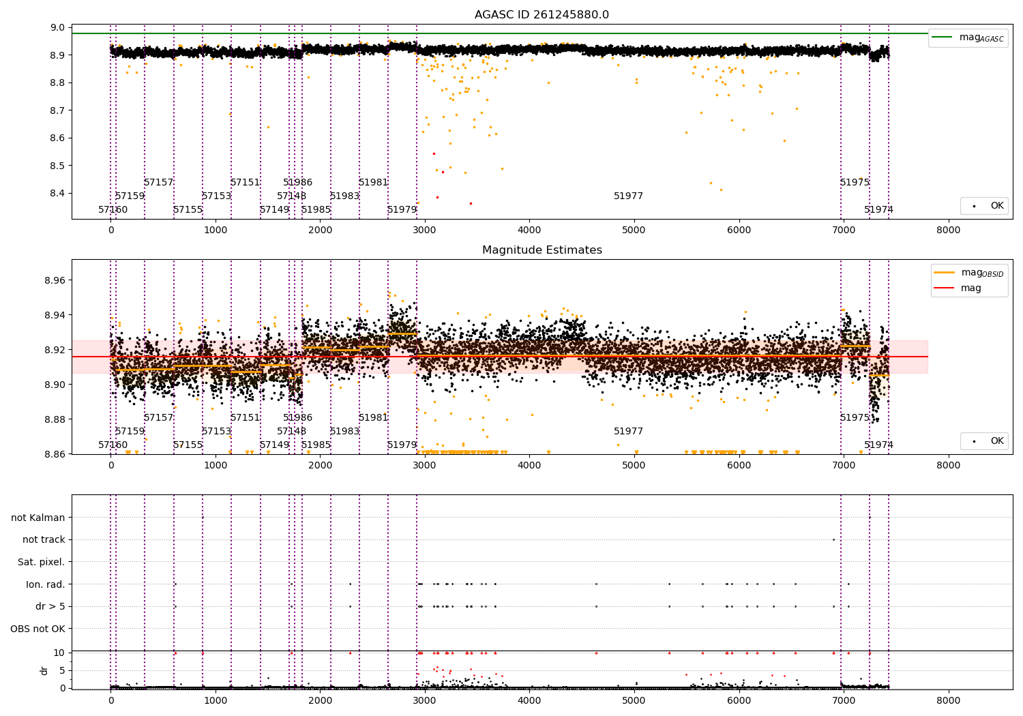Click OBSID label 51981 in top plot

pyautogui.click(x=373, y=182)
